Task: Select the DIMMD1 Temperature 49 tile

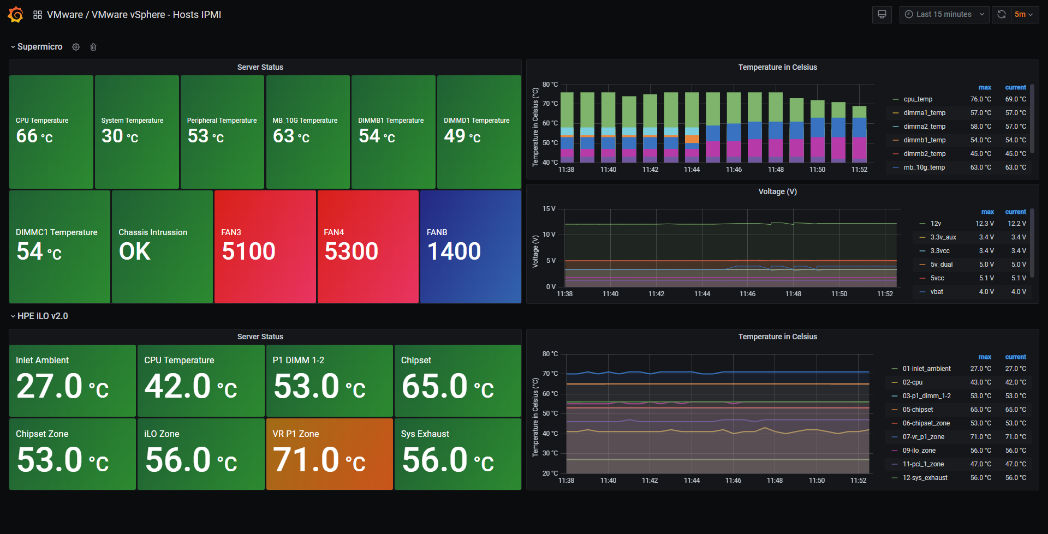Action: pyautogui.click(x=479, y=132)
